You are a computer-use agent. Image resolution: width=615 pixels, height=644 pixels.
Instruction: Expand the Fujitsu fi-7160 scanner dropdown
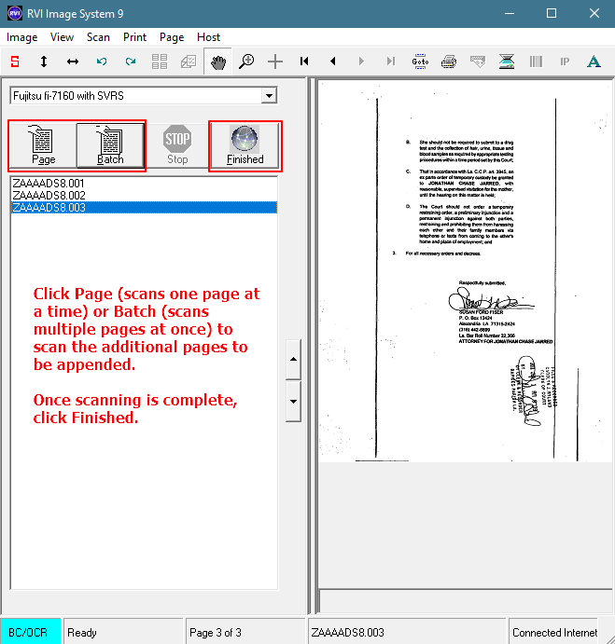tap(269, 96)
